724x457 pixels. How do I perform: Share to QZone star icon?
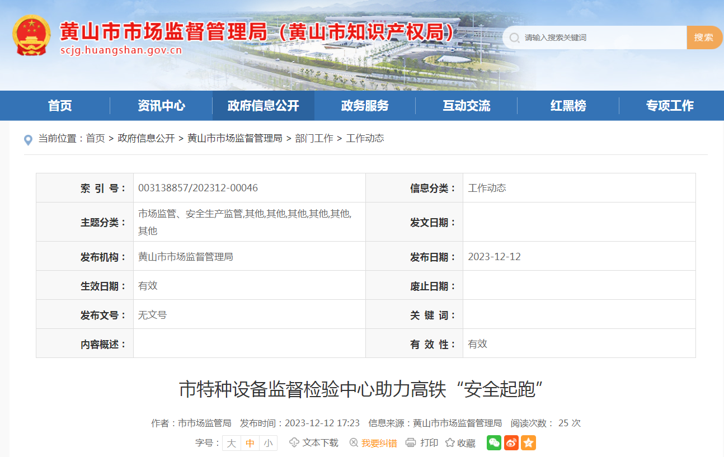click(529, 443)
